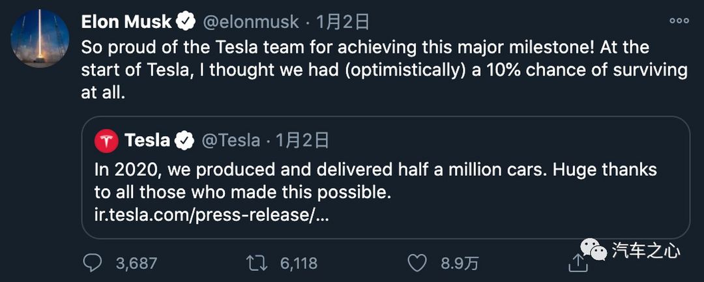Click the 6,118 retweets count
This screenshot has height=282, width=704.
tap(299, 263)
